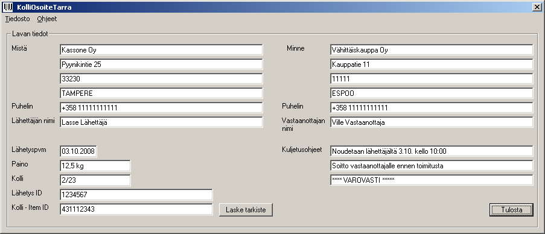The image size is (545, 234).
Task: Click the Lähetys ID field 1234567
Action: tap(136, 195)
